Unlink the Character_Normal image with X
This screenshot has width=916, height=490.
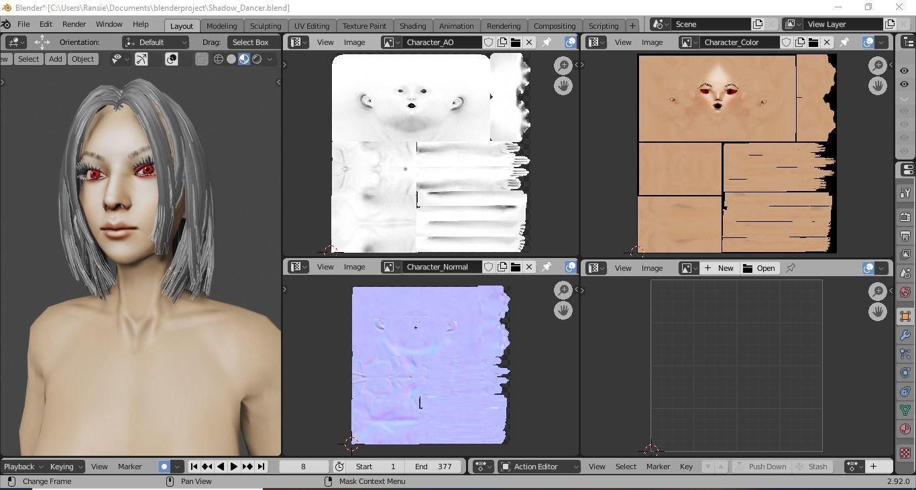[x=529, y=267]
